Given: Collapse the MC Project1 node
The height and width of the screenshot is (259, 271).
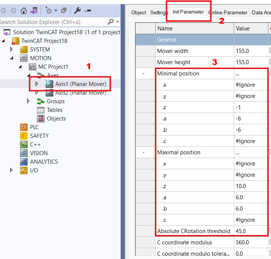Looking at the screenshot, I should [x=20, y=67].
